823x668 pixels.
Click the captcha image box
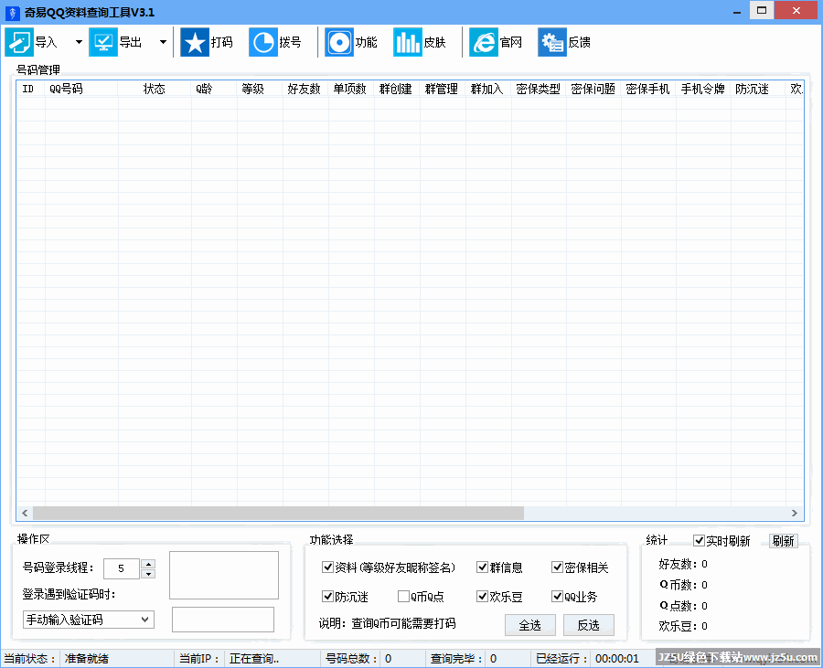(x=224, y=575)
